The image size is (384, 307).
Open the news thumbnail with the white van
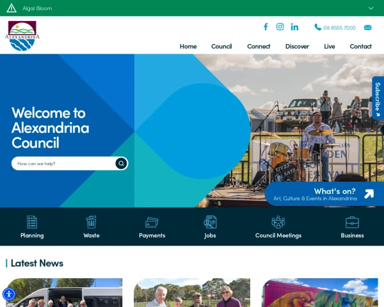pyautogui.click(x=64, y=292)
